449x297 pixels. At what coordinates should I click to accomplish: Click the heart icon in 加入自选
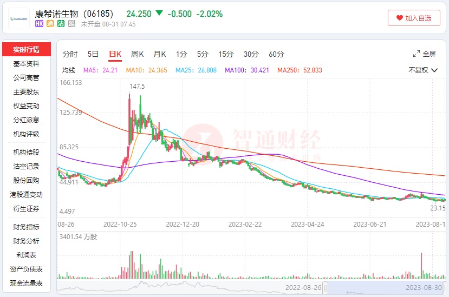pos(400,18)
